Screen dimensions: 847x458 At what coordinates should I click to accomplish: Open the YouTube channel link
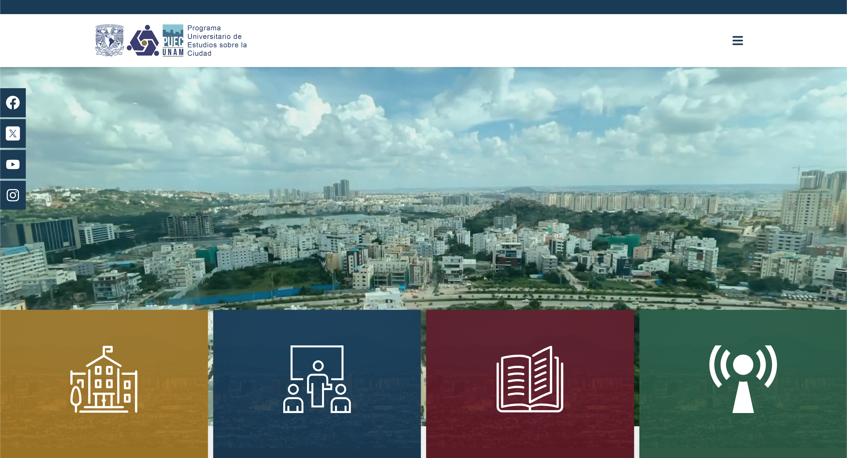(x=13, y=164)
